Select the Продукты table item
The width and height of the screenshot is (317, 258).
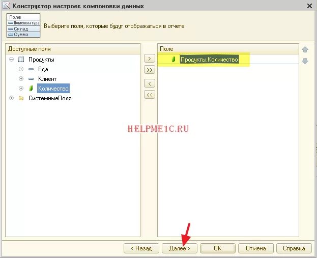[x=41, y=60]
